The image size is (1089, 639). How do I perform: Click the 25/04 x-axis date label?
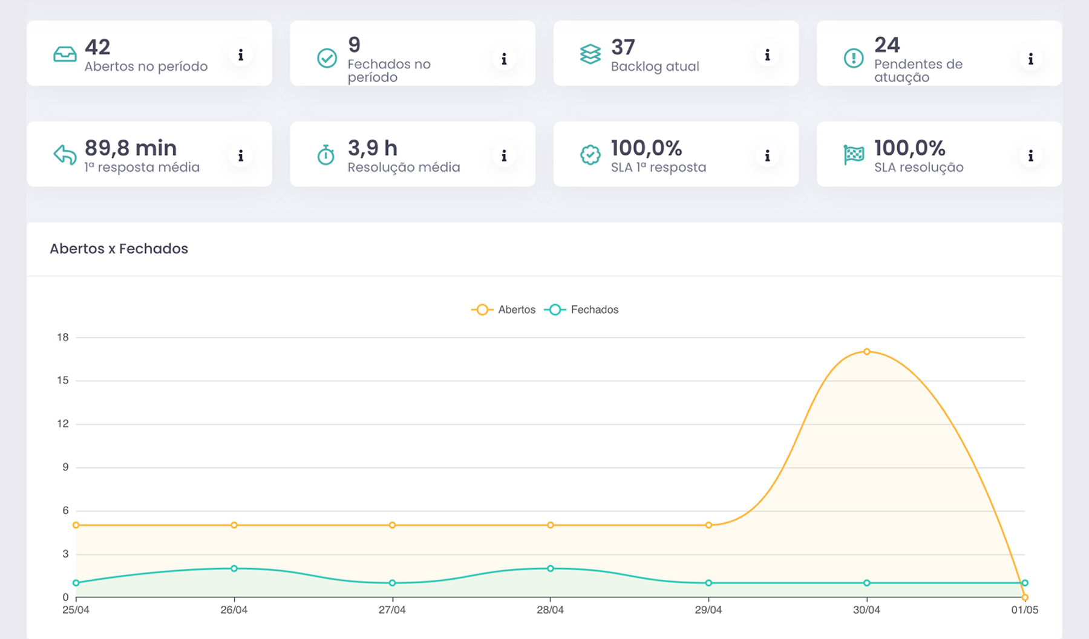(76, 610)
